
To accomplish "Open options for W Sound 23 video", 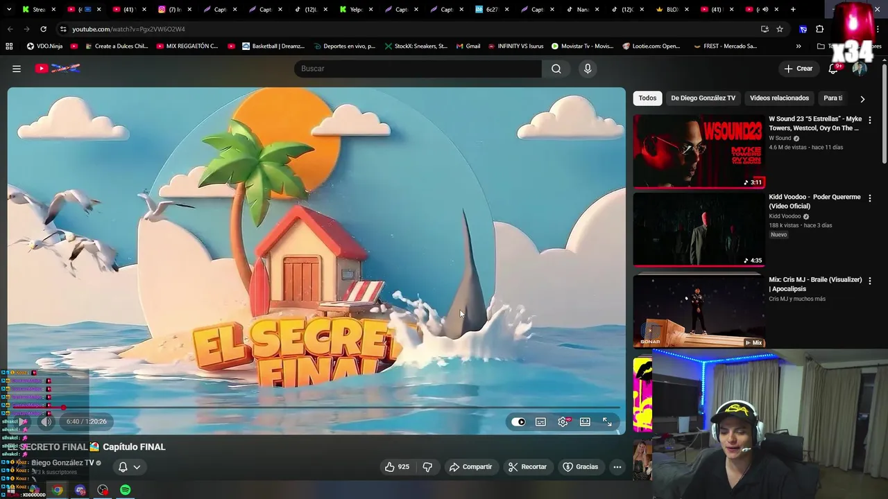I will coord(870,120).
